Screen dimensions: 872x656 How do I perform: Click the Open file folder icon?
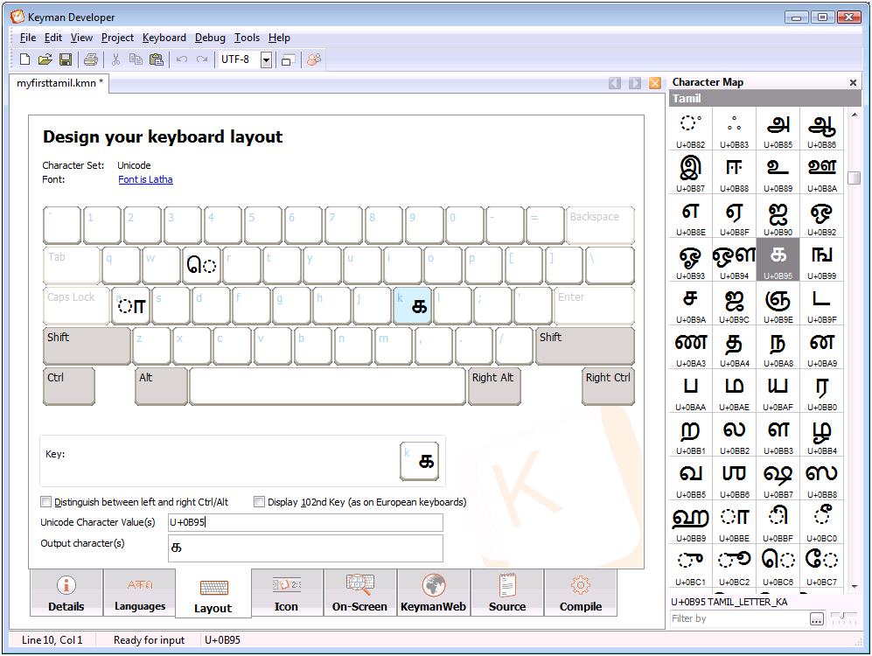(45, 59)
